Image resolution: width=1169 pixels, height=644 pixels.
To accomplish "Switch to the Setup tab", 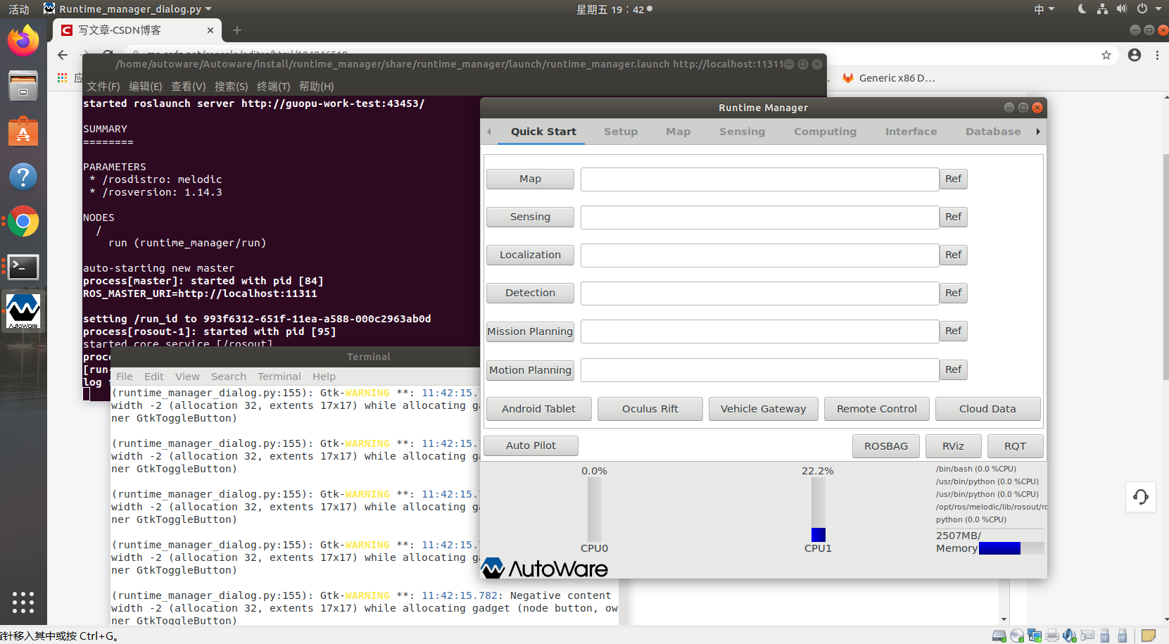I will [621, 132].
